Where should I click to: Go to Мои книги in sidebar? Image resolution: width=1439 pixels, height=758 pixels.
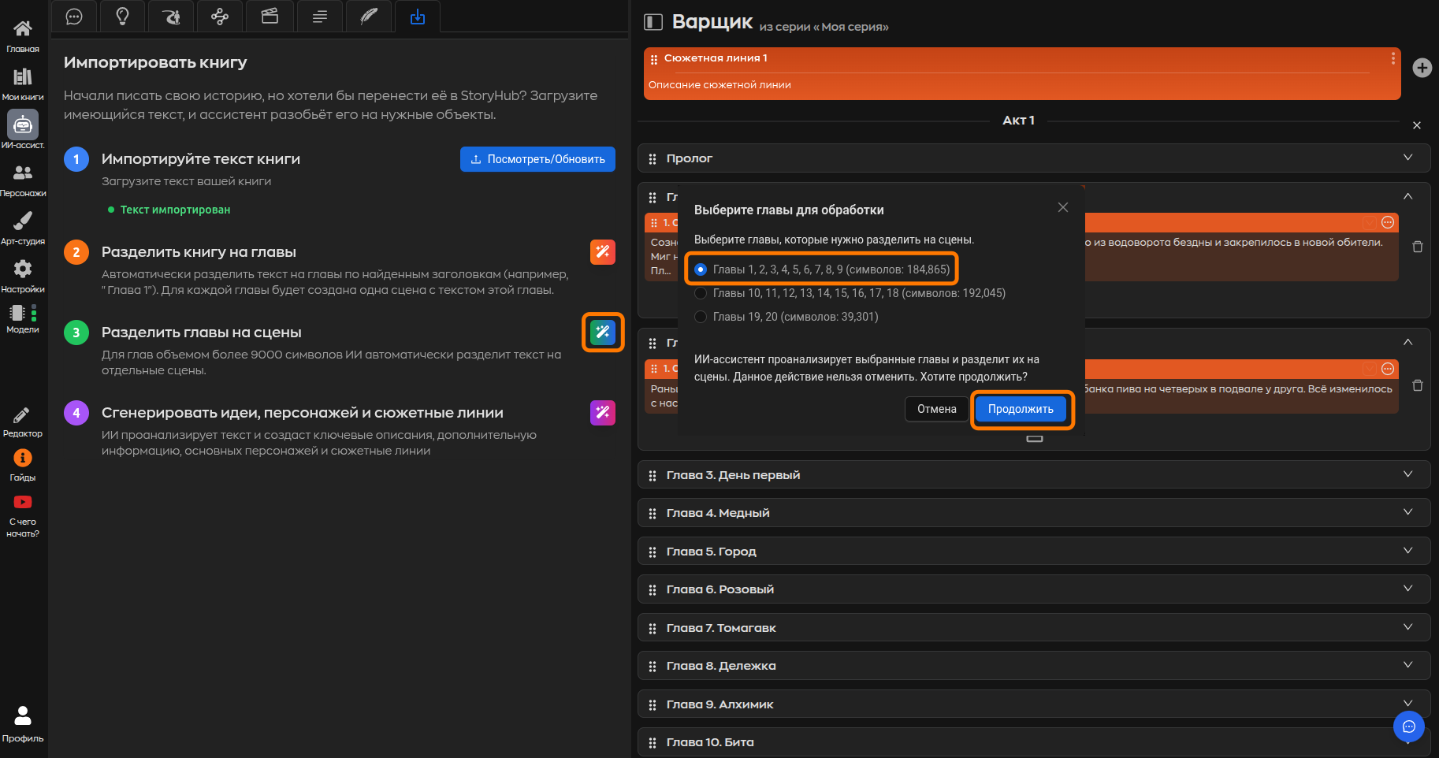pyautogui.click(x=23, y=84)
